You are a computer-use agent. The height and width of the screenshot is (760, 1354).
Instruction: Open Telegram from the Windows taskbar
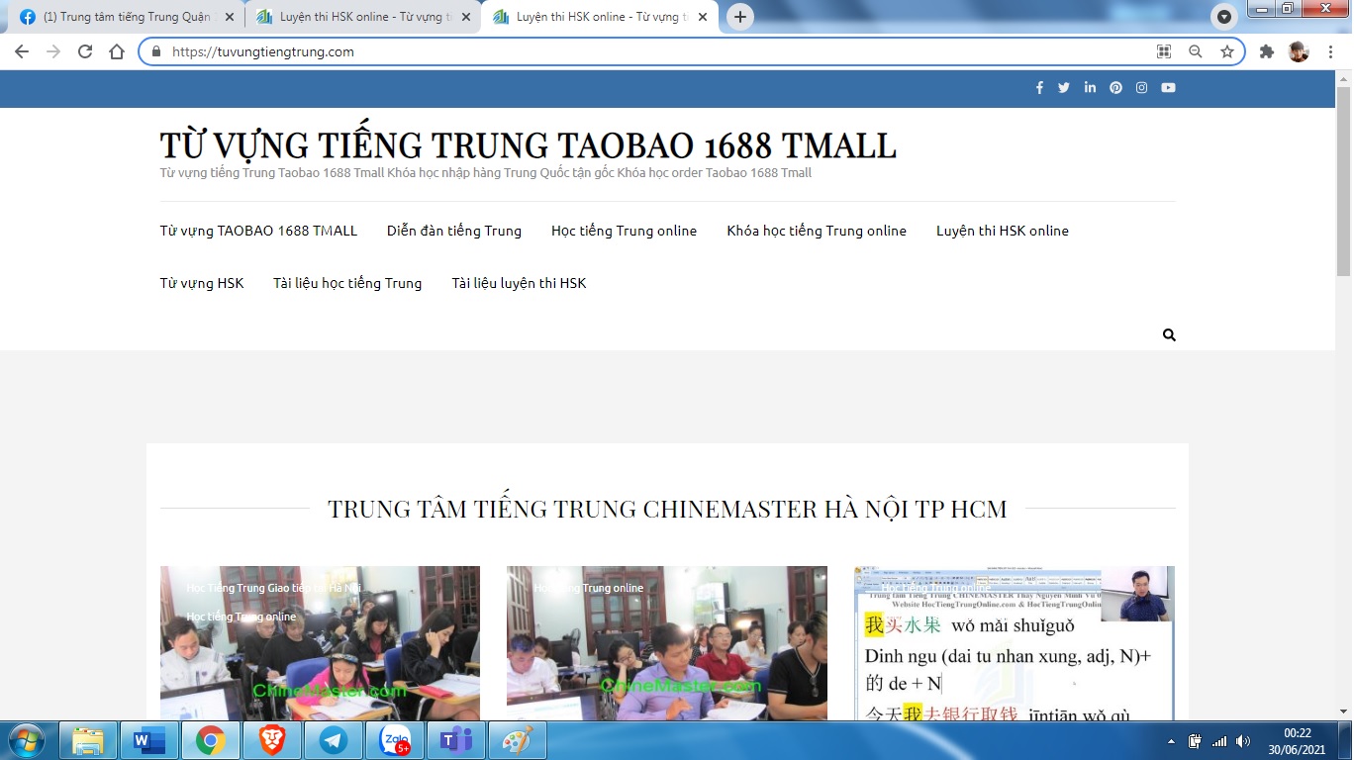pos(334,740)
